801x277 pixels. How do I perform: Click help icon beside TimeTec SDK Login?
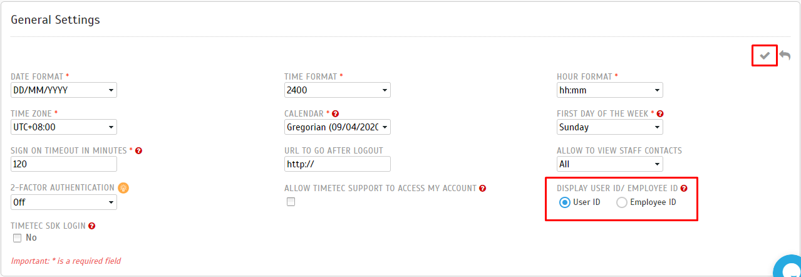91,226
